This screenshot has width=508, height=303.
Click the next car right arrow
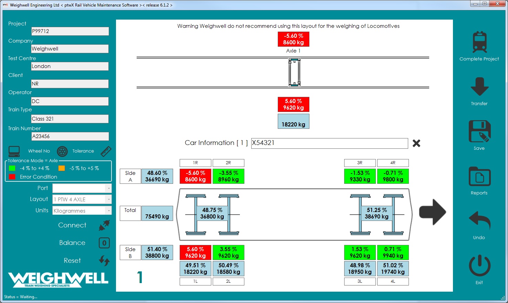click(x=432, y=212)
